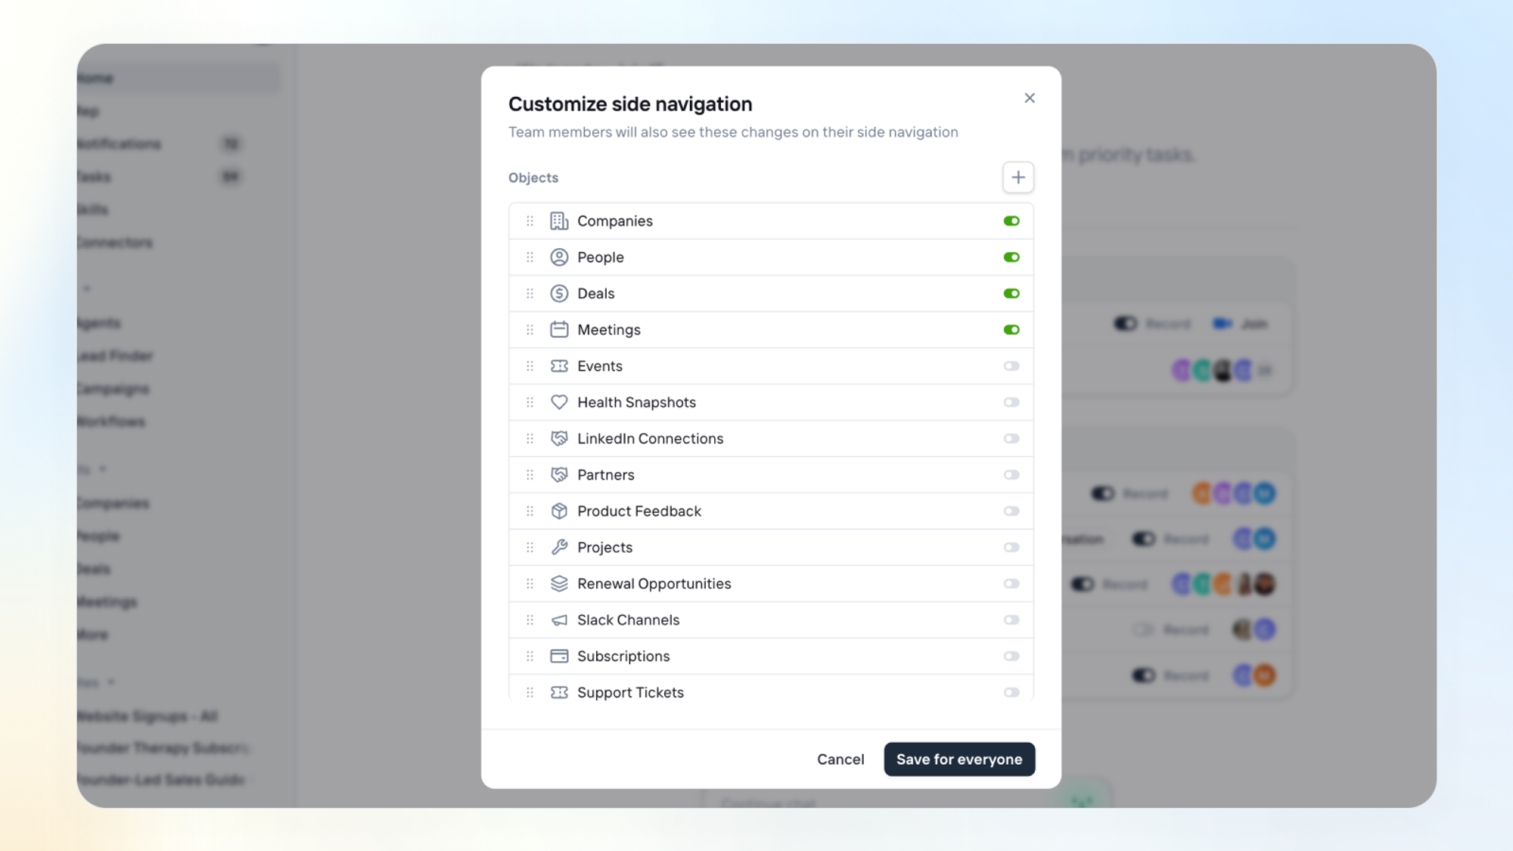Image resolution: width=1513 pixels, height=851 pixels.
Task: Grab the drag handle for Slack Channels
Action: point(530,620)
